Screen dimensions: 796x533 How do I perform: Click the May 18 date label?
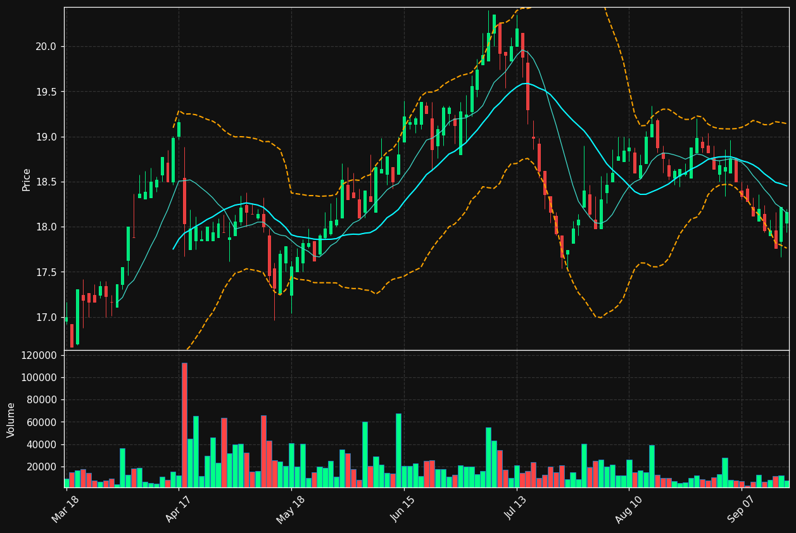tap(289, 508)
